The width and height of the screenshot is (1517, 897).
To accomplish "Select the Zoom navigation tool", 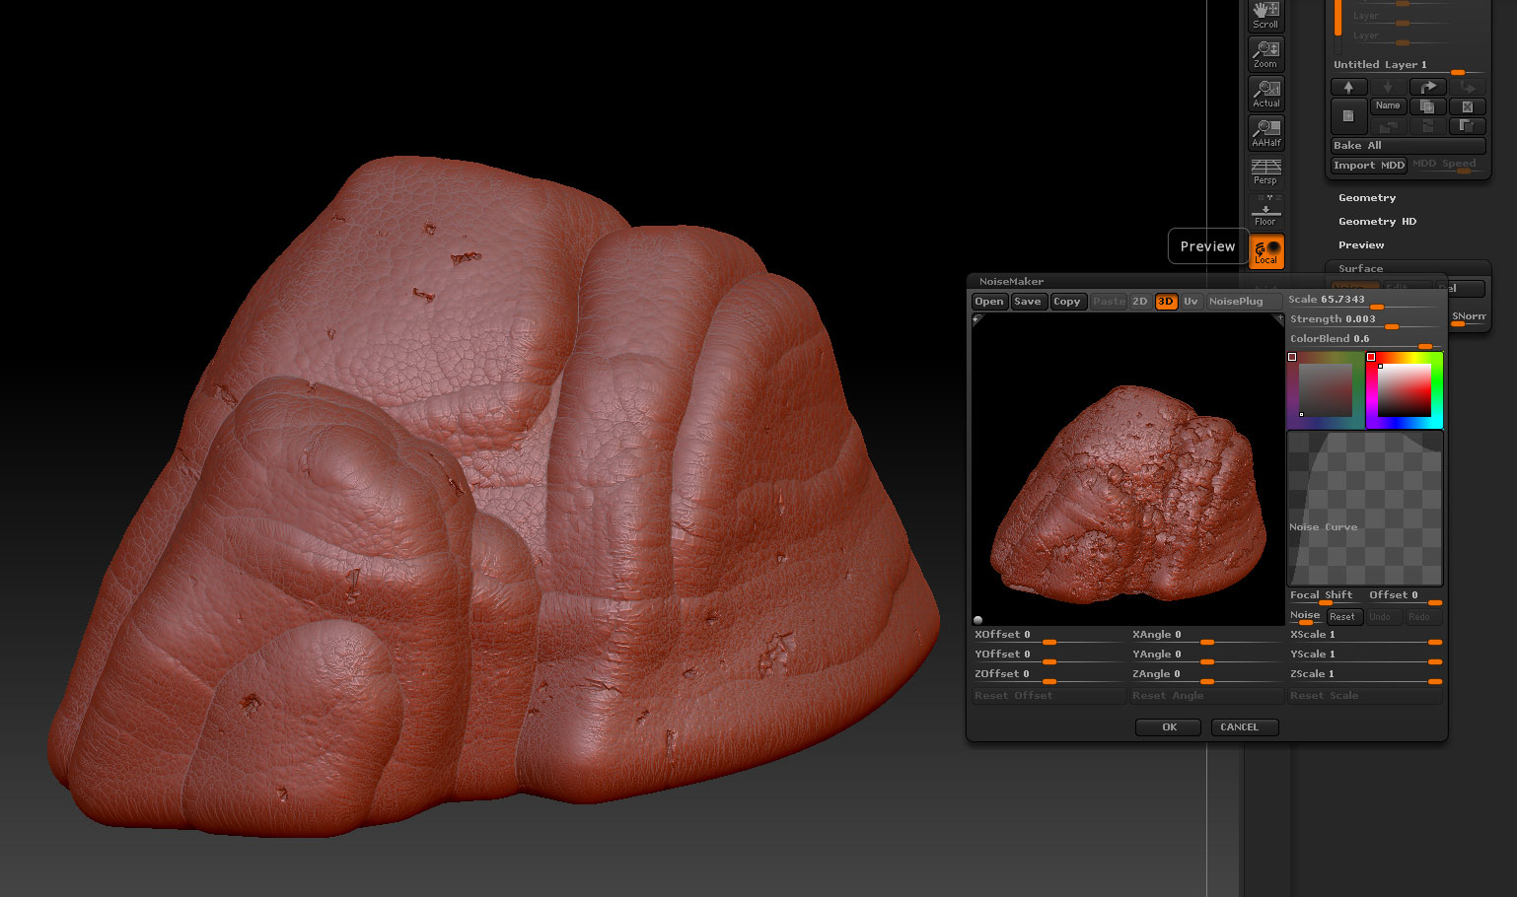I will [1265, 54].
